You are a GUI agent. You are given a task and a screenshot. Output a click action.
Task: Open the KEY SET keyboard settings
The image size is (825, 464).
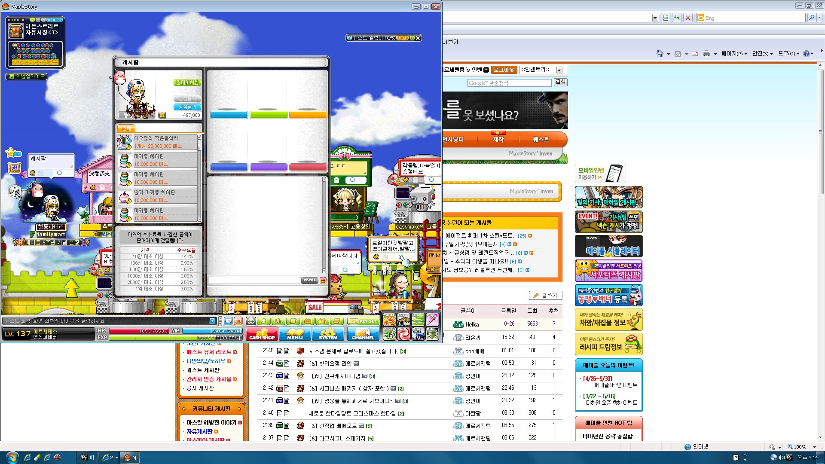coord(363,321)
